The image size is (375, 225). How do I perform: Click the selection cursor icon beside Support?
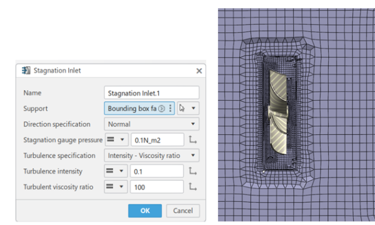(182, 108)
